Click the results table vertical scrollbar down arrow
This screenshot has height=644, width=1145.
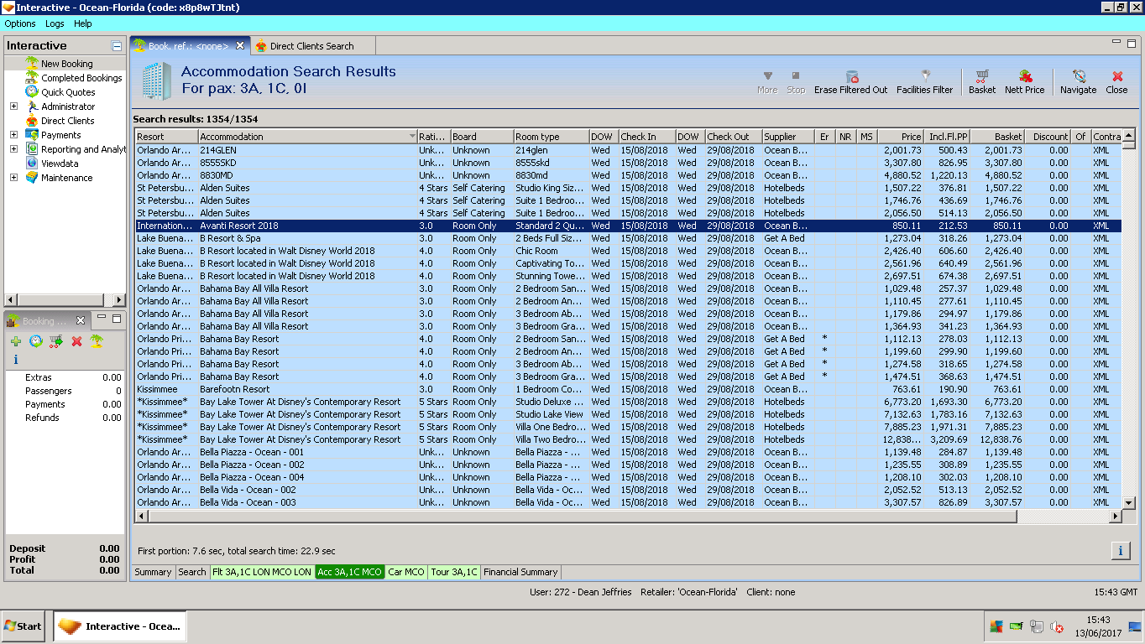pos(1128,503)
